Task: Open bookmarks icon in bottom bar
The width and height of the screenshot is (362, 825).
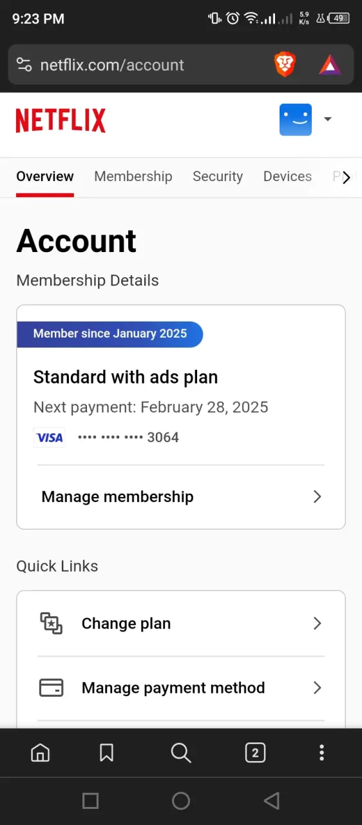Action: 106,752
